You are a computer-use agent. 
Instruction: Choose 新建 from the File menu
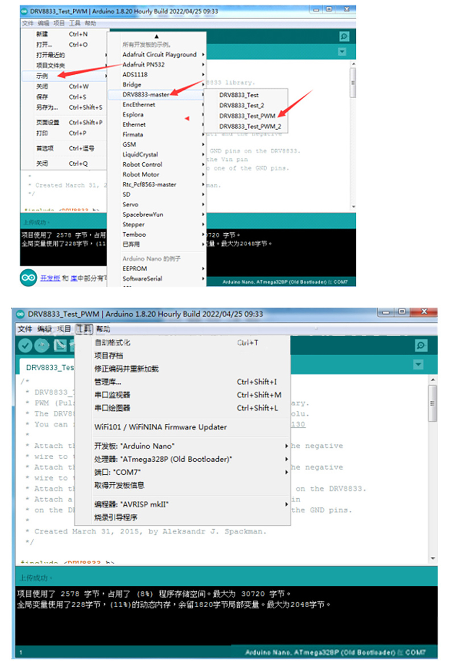coord(64,34)
